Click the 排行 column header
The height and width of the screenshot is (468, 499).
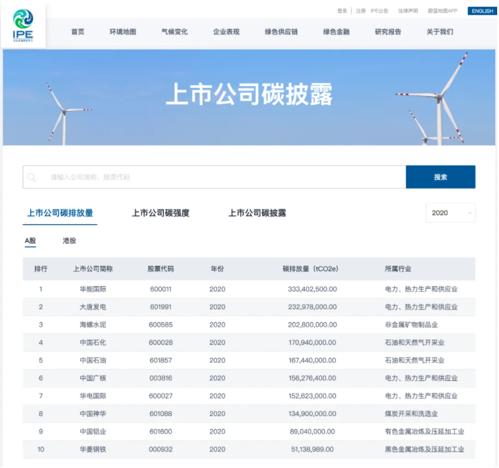tap(41, 269)
